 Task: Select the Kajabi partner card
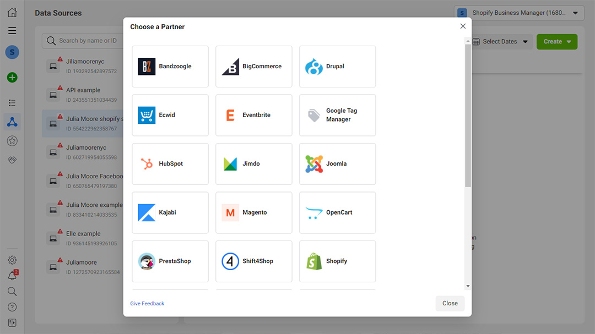click(x=170, y=213)
